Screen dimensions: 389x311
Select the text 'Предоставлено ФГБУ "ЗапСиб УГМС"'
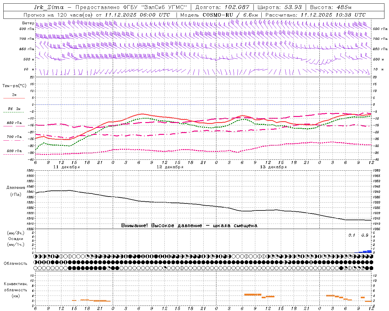coord(131,7)
